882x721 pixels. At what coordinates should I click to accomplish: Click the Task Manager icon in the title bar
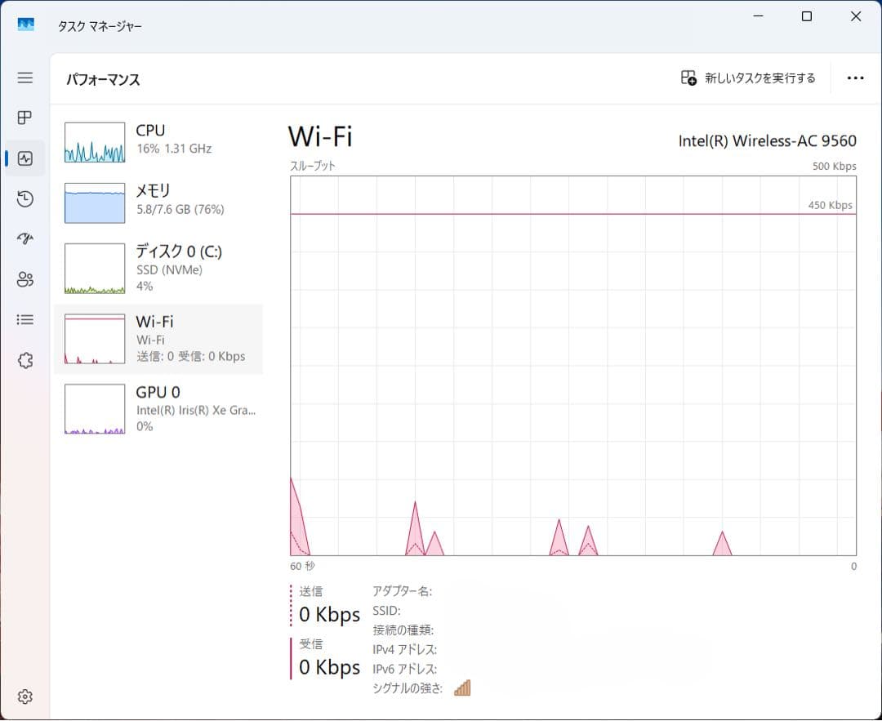point(24,24)
